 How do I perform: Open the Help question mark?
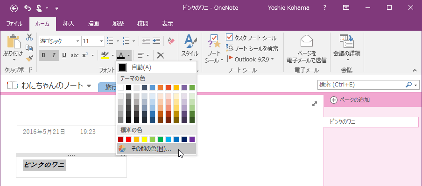(x=325, y=8)
